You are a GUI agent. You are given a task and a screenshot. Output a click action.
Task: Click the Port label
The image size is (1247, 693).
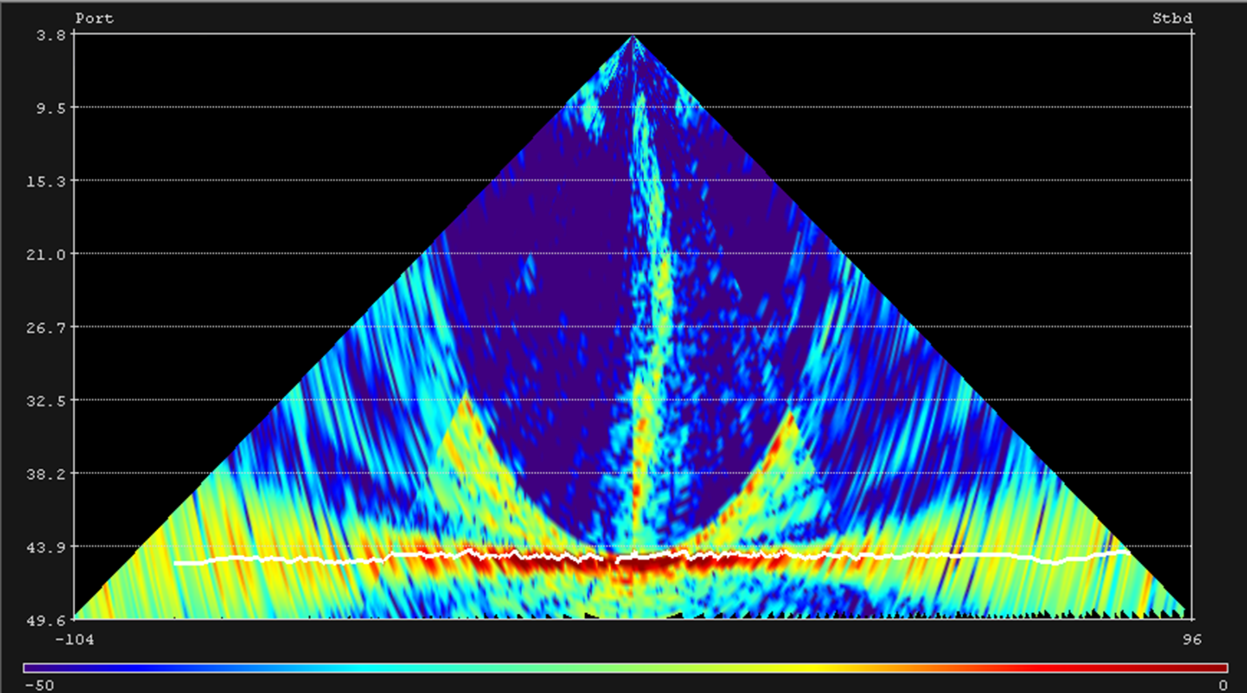(x=94, y=18)
